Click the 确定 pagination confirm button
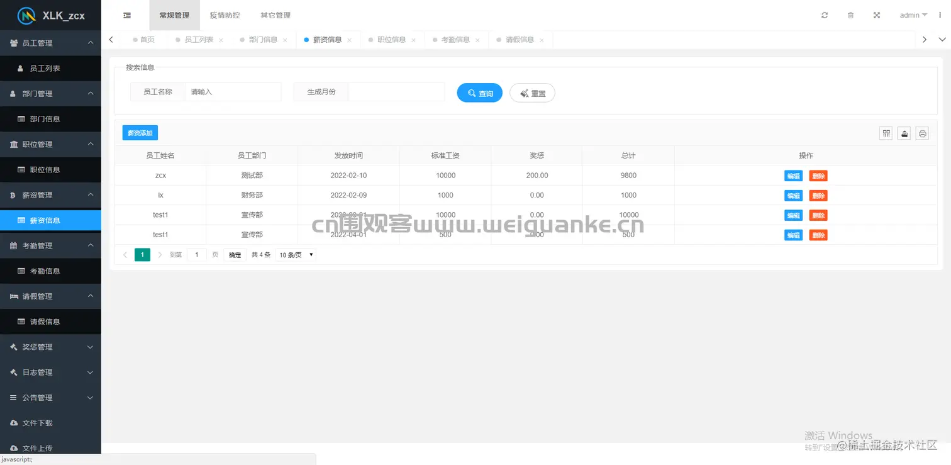Screen dimensions: 951x465 point(235,255)
